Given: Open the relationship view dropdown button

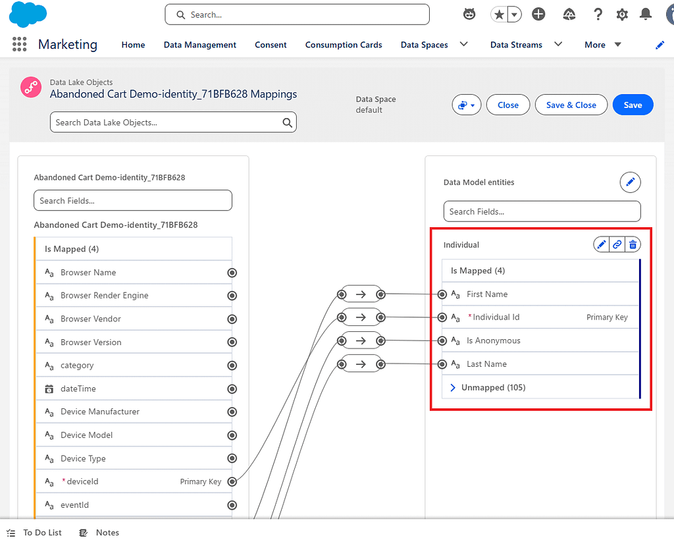Looking at the screenshot, I should (467, 105).
